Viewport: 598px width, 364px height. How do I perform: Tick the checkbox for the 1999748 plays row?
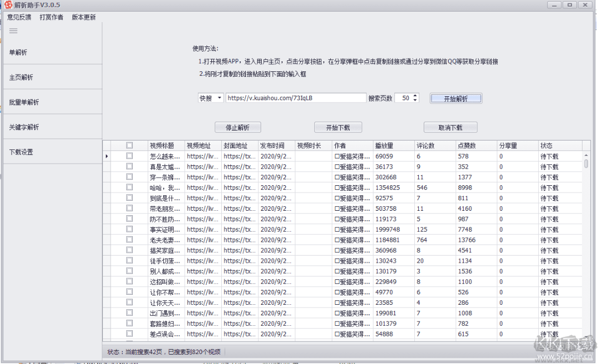(x=129, y=230)
